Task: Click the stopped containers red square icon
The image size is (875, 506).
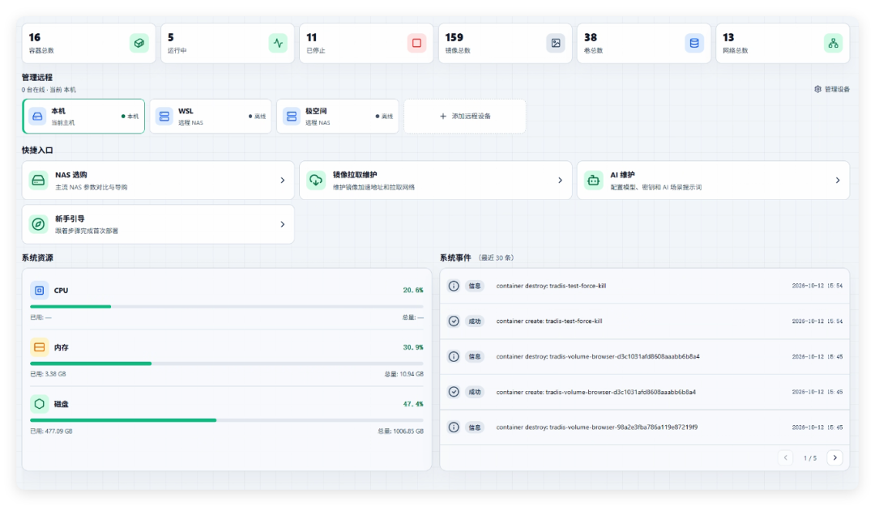Action: 416,43
